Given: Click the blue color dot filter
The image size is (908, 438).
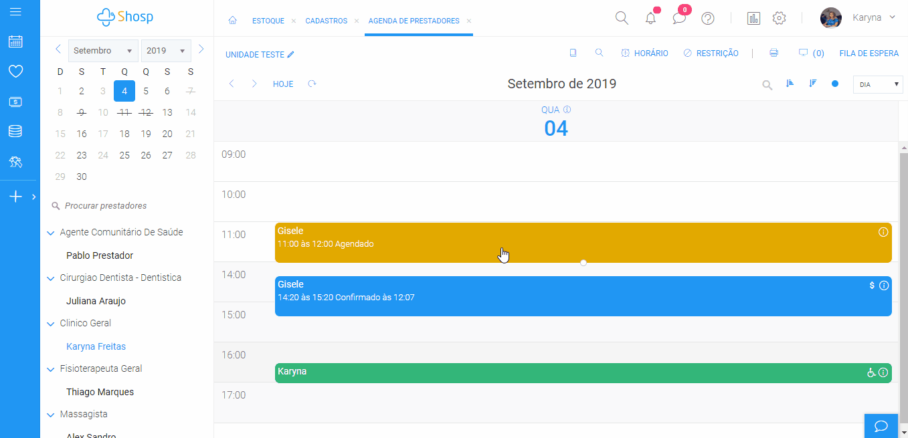Looking at the screenshot, I should (834, 84).
